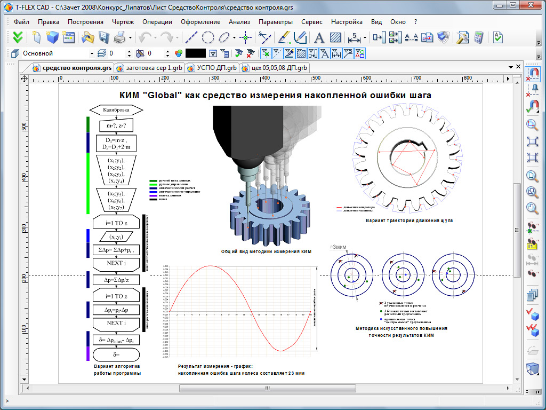The image size is (546, 410).
Task: Switch to the УСПО ДП.grb tab
Action: pos(212,68)
